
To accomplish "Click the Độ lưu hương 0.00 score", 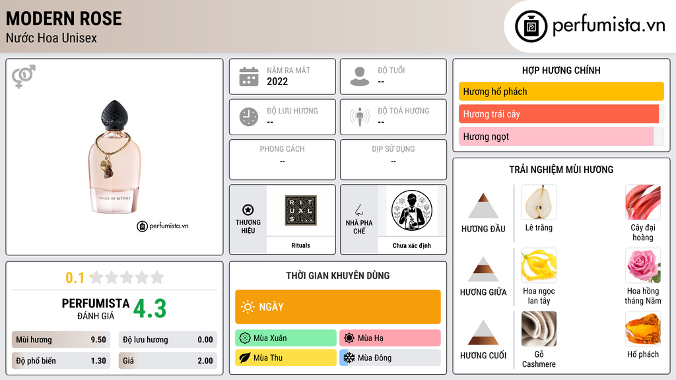I will coord(168,340).
